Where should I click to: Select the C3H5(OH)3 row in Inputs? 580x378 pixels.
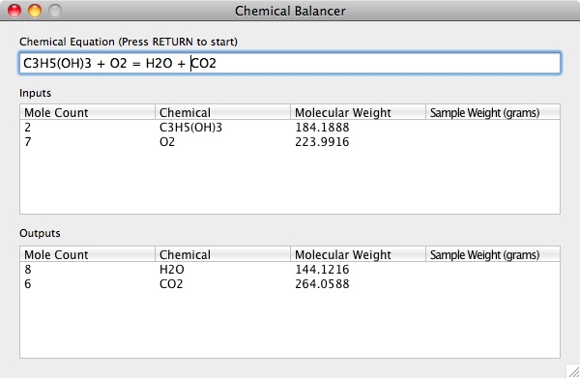[290, 128]
